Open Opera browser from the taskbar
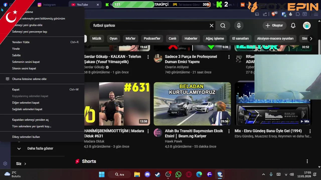 click(x=189, y=174)
